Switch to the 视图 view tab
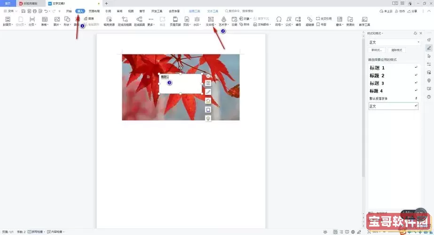Screen dimensions: 434x235 click(131, 11)
